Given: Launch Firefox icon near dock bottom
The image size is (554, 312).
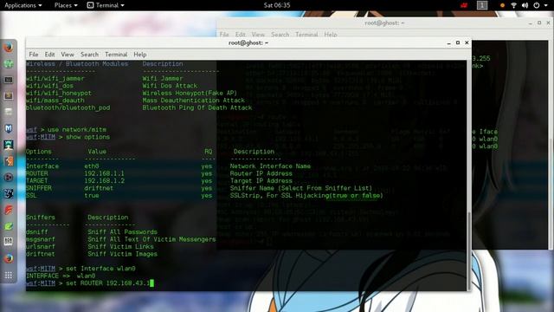Looking at the screenshot, I should 9,258.
